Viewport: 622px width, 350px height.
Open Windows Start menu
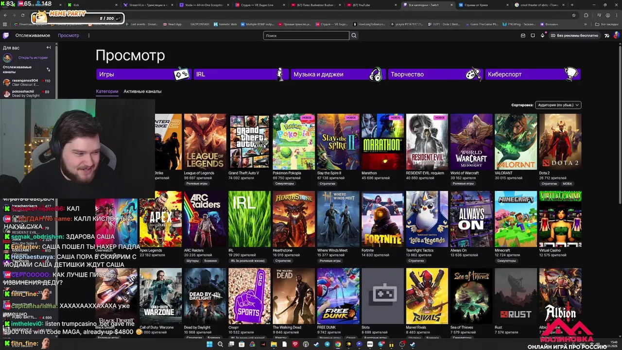coord(210,344)
